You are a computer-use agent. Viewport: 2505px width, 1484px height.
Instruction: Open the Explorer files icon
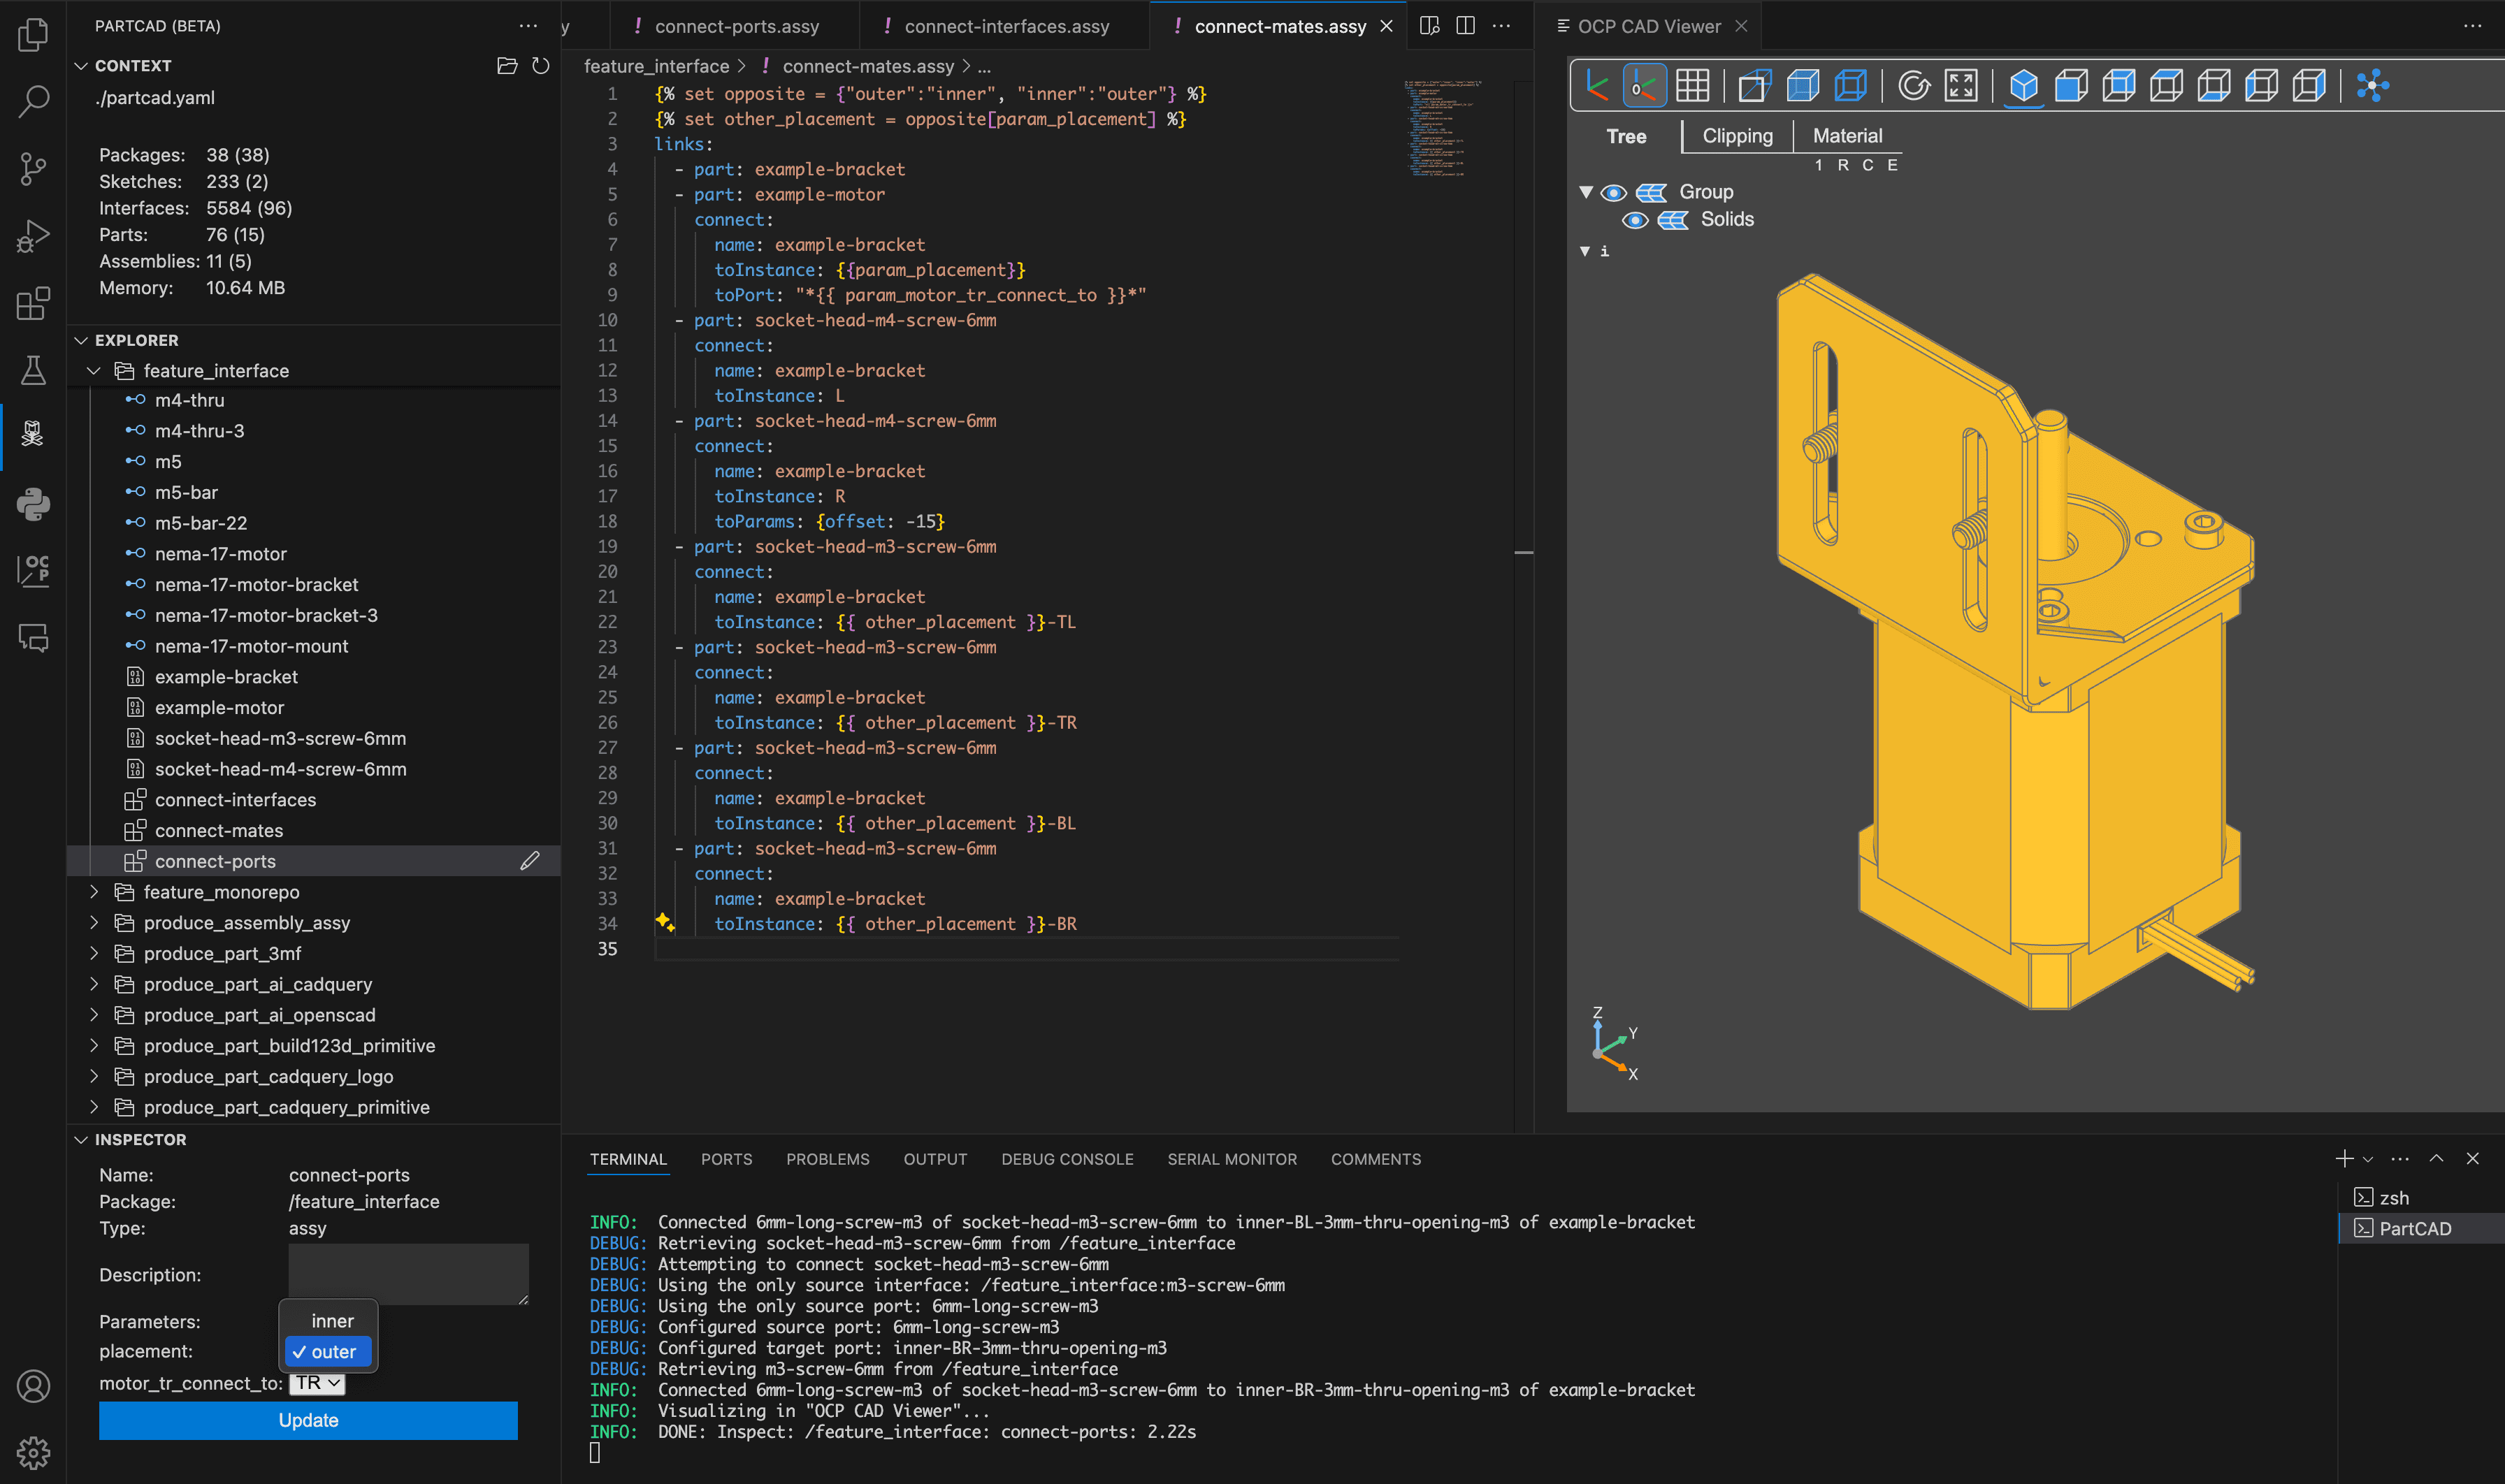(x=33, y=34)
